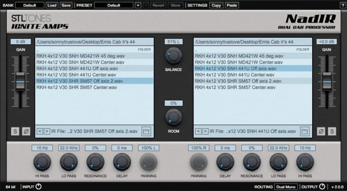The height and width of the screenshot is (191, 347).
Task: Open the ROUTING Dual Mono dropdown
Action: 286,187
